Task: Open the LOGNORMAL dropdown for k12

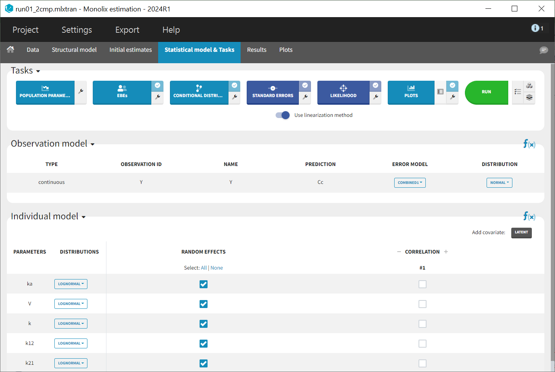Action: [x=71, y=343]
